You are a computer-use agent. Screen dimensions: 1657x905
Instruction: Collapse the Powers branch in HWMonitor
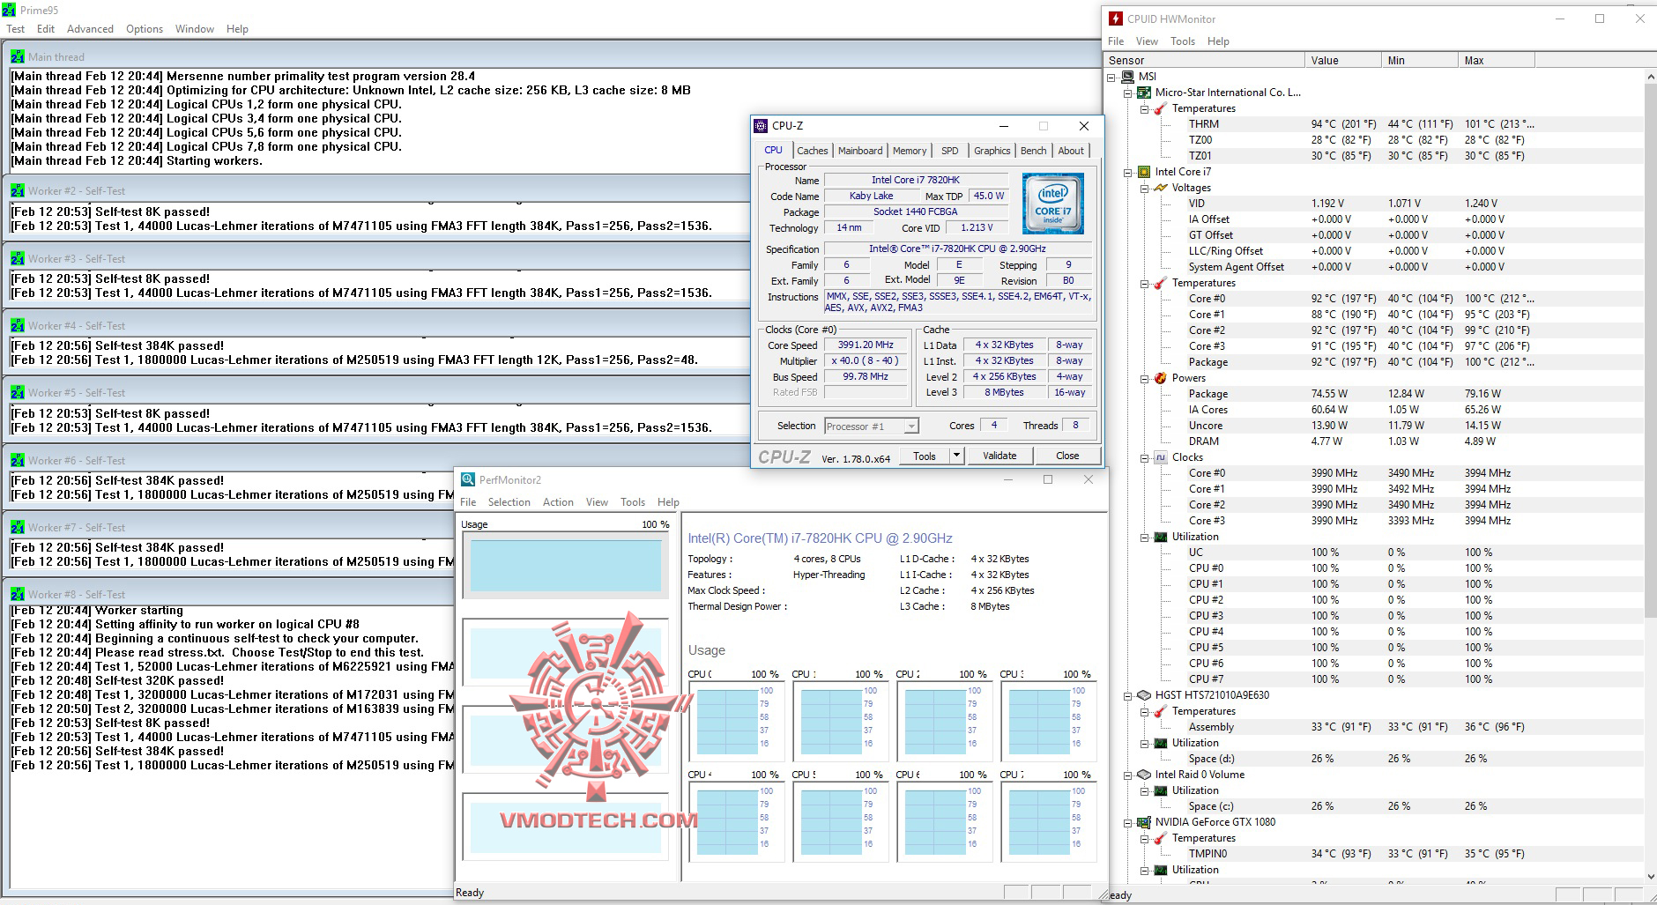(1144, 378)
